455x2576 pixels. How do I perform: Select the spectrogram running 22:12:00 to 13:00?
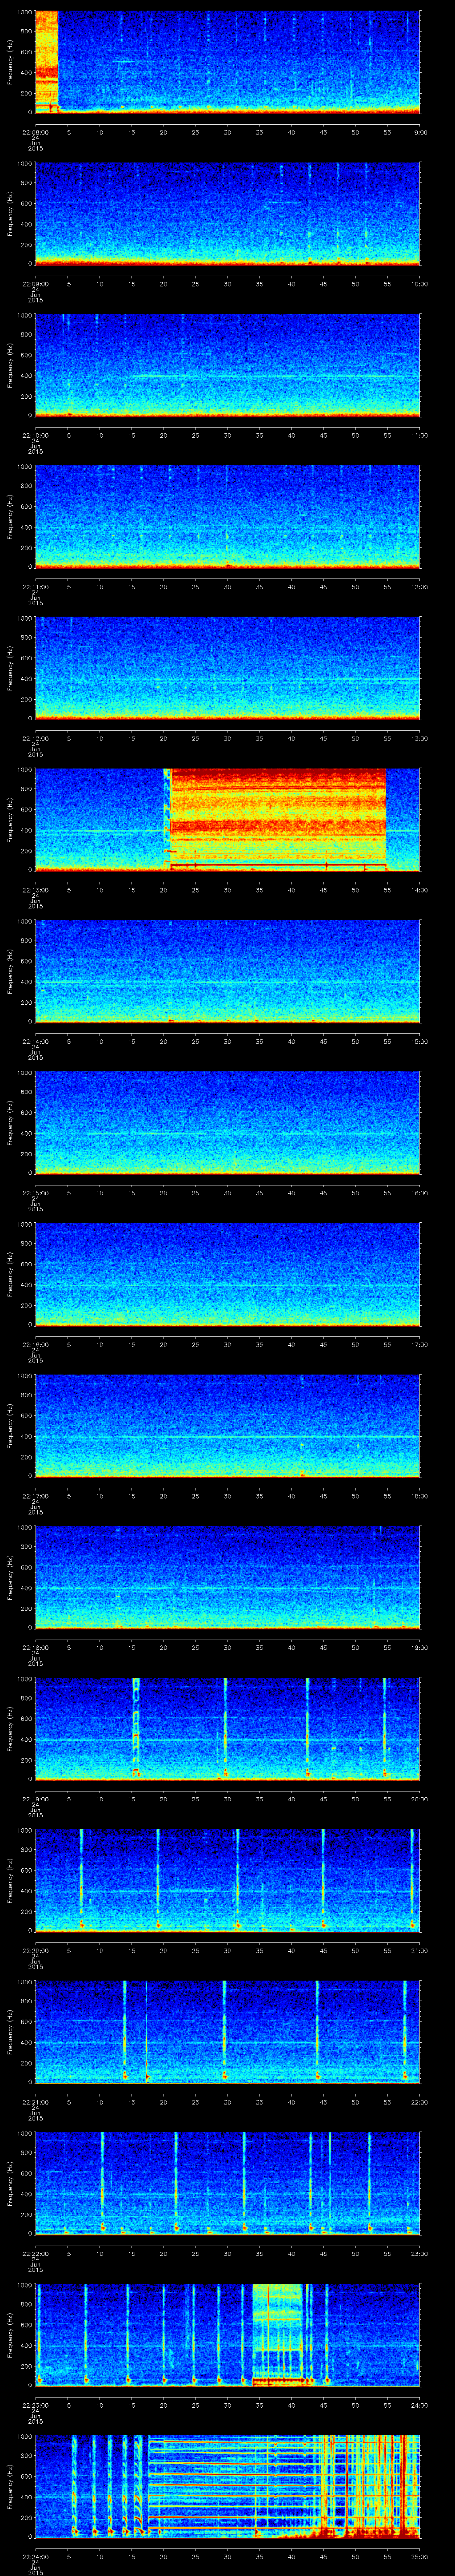tap(227, 668)
